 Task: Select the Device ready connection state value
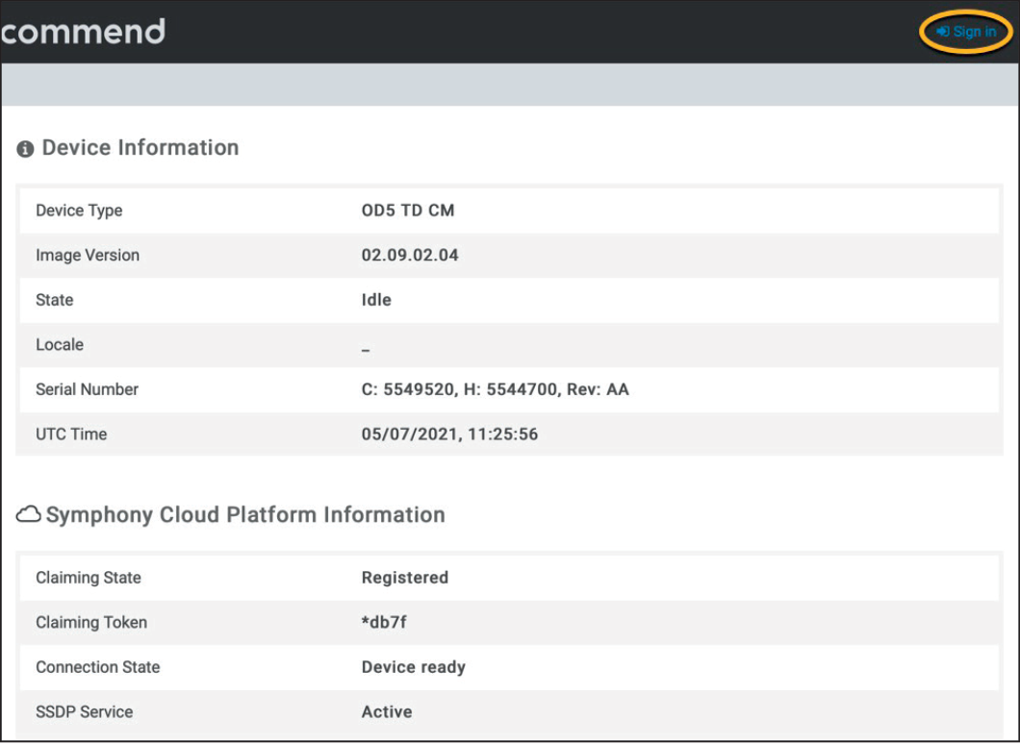pyautogui.click(x=413, y=667)
